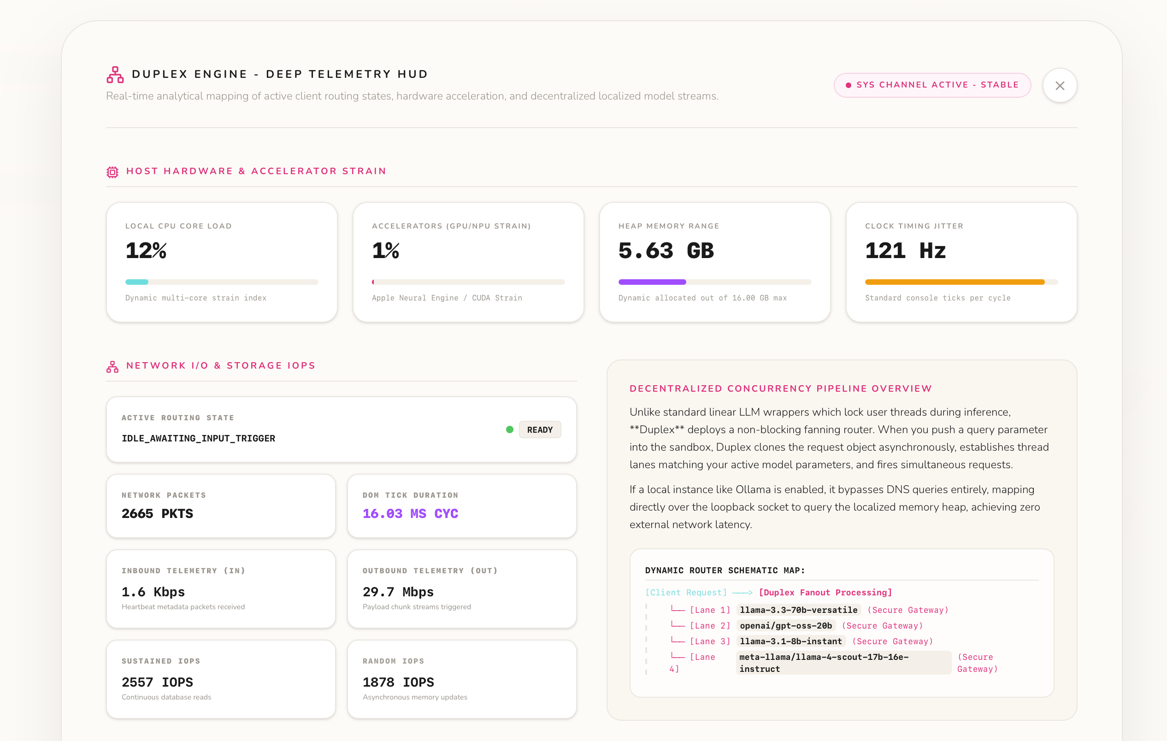Image resolution: width=1167 pixels, height=741 pixels.
Task: Click the meta-llama/llama-4-scout-17b-16e-instruct tag
Action: 843,663
